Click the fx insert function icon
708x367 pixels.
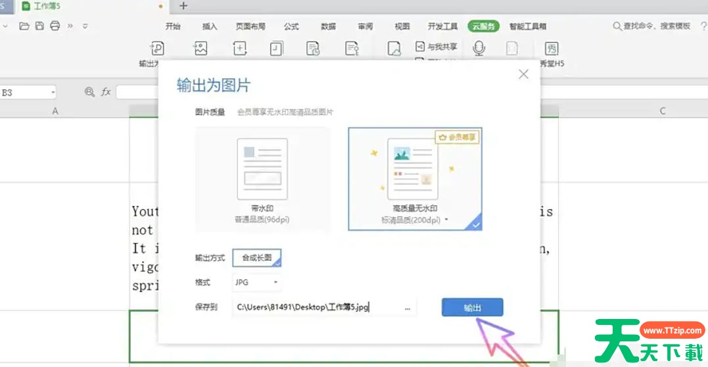[x=106, y=92]
